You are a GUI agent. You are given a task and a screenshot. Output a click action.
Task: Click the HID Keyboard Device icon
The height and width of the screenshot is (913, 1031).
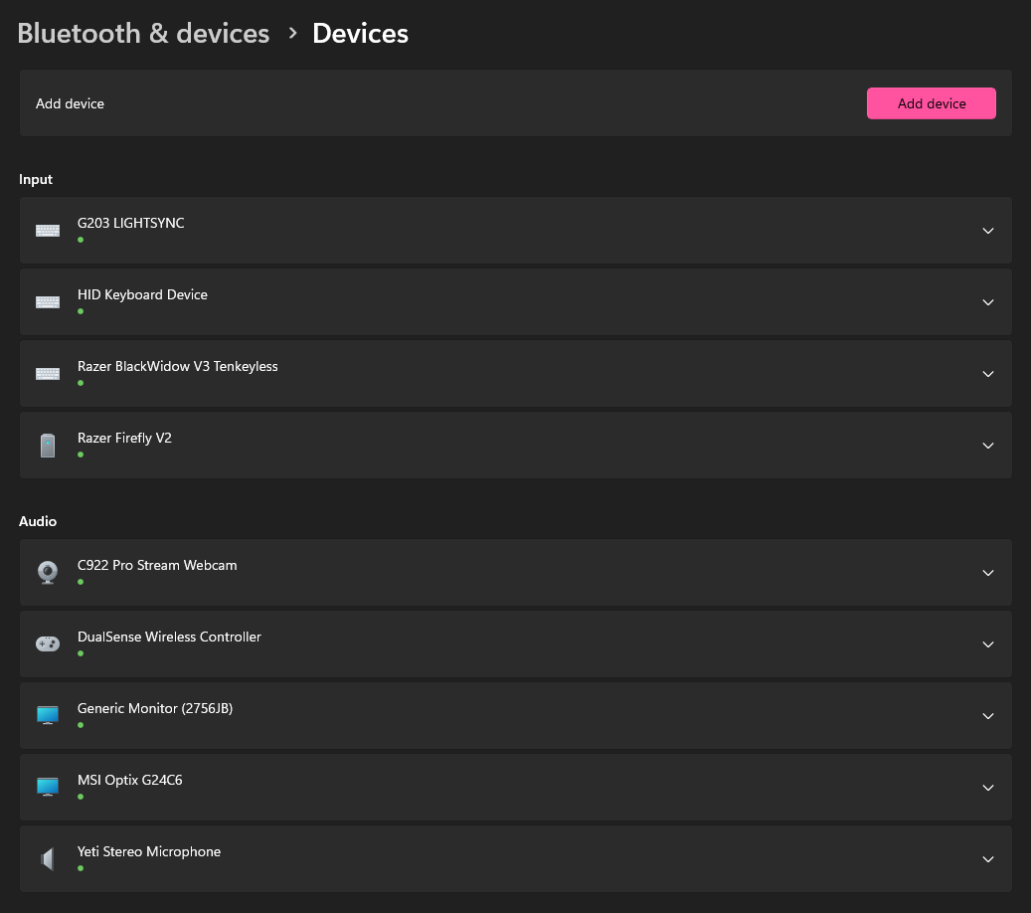pyautogui.click(x=48, y=302)
